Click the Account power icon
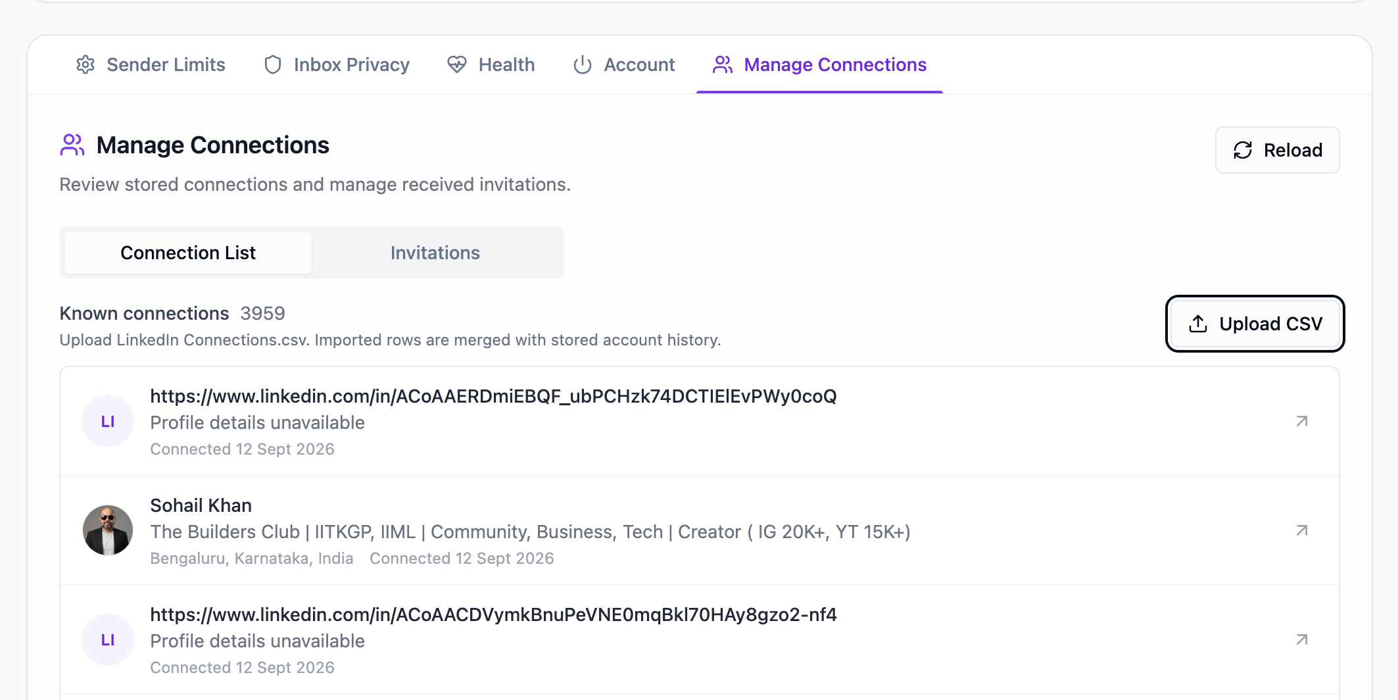1398x700 pixels. 583,64
